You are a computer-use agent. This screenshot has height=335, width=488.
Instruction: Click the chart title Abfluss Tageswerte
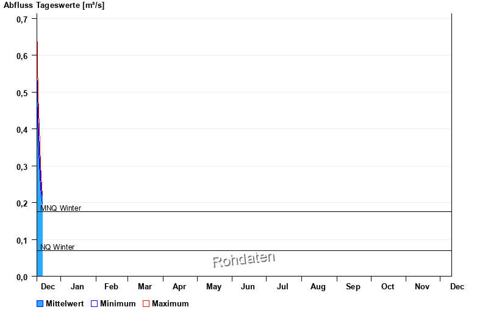pyautogui.click(x=54, y=5)
